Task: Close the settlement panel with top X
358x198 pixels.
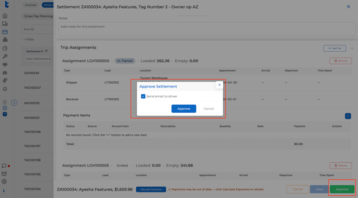Action: [x=348, y=6]
